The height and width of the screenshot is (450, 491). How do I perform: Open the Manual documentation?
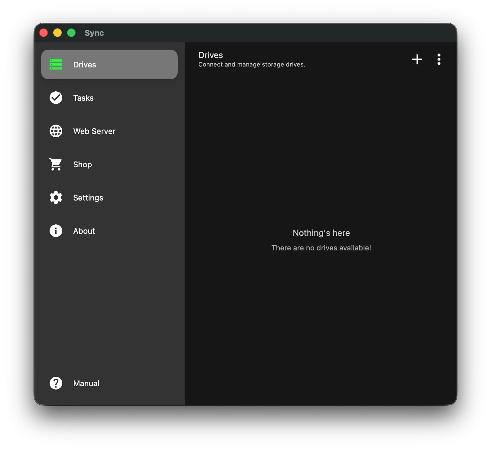click(x=86, y=383)
